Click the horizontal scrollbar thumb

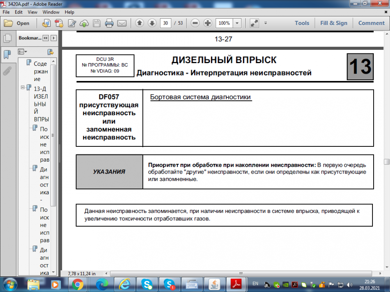[x=241, y=273]
